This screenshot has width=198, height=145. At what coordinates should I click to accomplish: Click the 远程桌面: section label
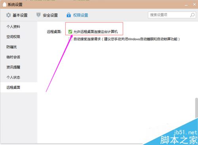(54, 32)
